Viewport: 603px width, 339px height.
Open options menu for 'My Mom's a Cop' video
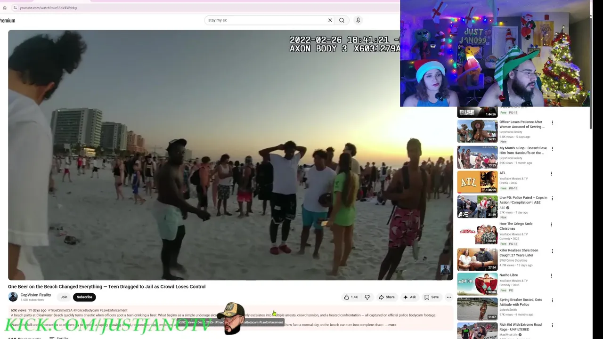click(552, 149)
